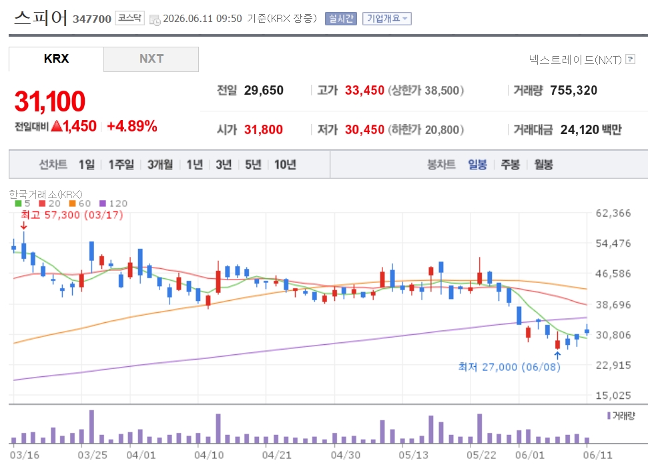
Task: Click the orange 60-day average legend marker
Action: (72, 203)
